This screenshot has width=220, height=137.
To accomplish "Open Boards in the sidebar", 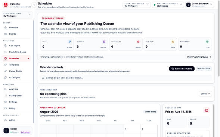I will (16, 34).
